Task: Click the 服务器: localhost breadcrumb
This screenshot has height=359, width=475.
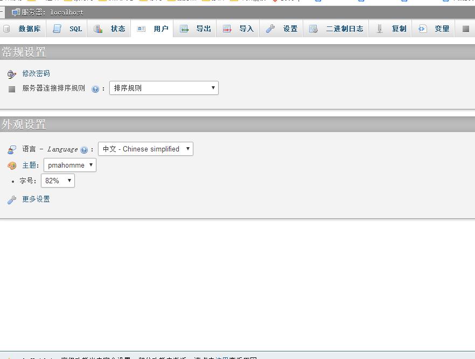Action: [52, 12]
